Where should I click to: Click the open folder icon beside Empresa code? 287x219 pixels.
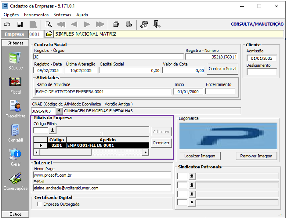(x=49, y=34)
